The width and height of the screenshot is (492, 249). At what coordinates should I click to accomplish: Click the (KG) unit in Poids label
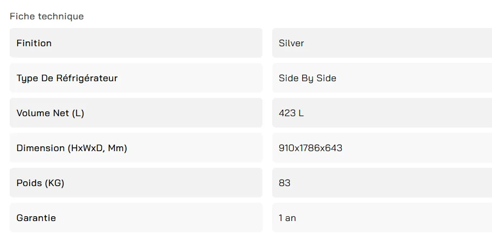[x=54, y=183]
